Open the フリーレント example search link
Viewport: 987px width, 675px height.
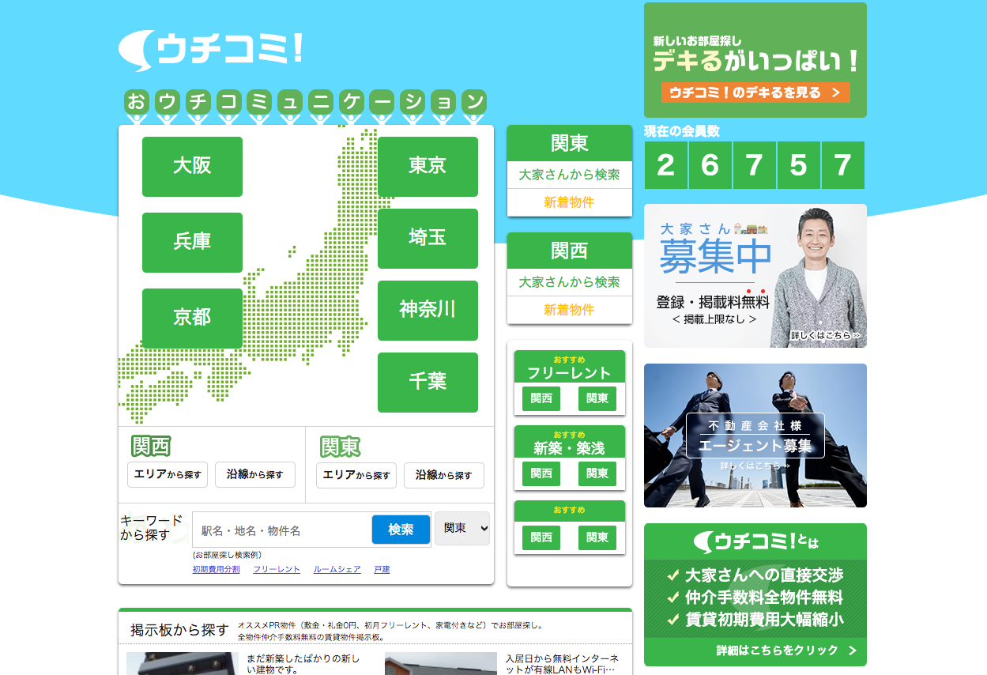click(x=277, y=569)
